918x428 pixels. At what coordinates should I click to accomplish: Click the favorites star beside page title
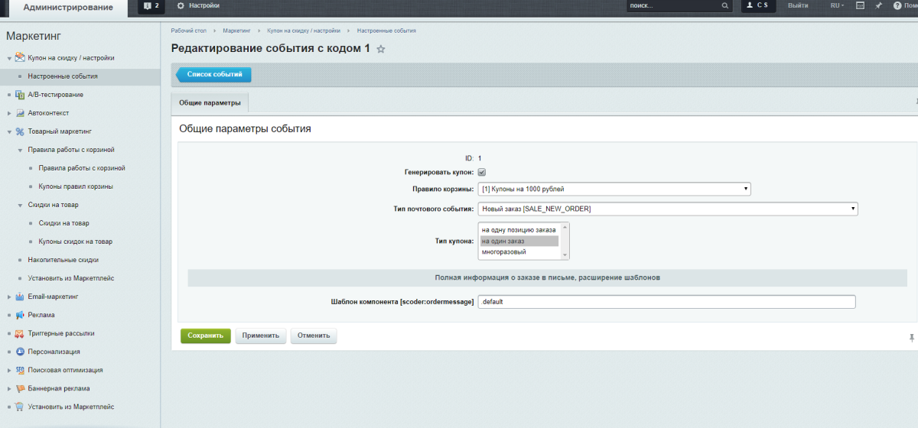pyautogui.click(x=381, y=49)
